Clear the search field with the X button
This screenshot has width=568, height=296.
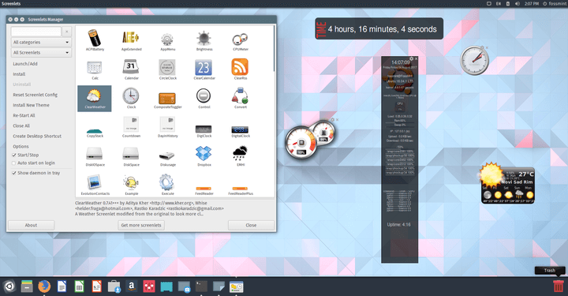point(66,32)
